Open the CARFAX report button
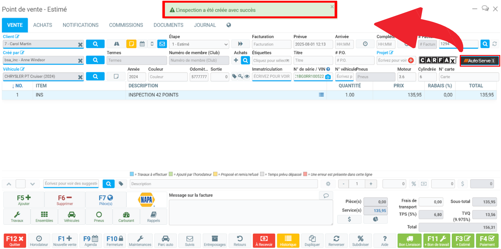Viewport: 501px width, 249px height. 438,60
